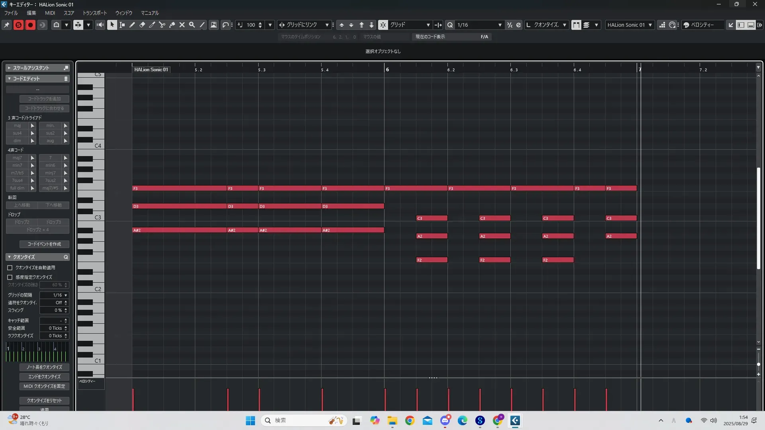Select the Zoom magnifier tool
765x430 pixels.
192,25
